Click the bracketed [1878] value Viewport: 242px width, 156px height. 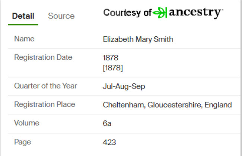click(x=113, y=68)
